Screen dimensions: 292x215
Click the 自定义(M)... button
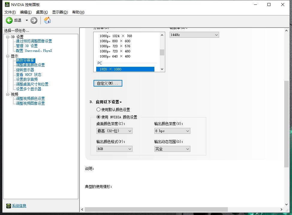click(108, 83)
